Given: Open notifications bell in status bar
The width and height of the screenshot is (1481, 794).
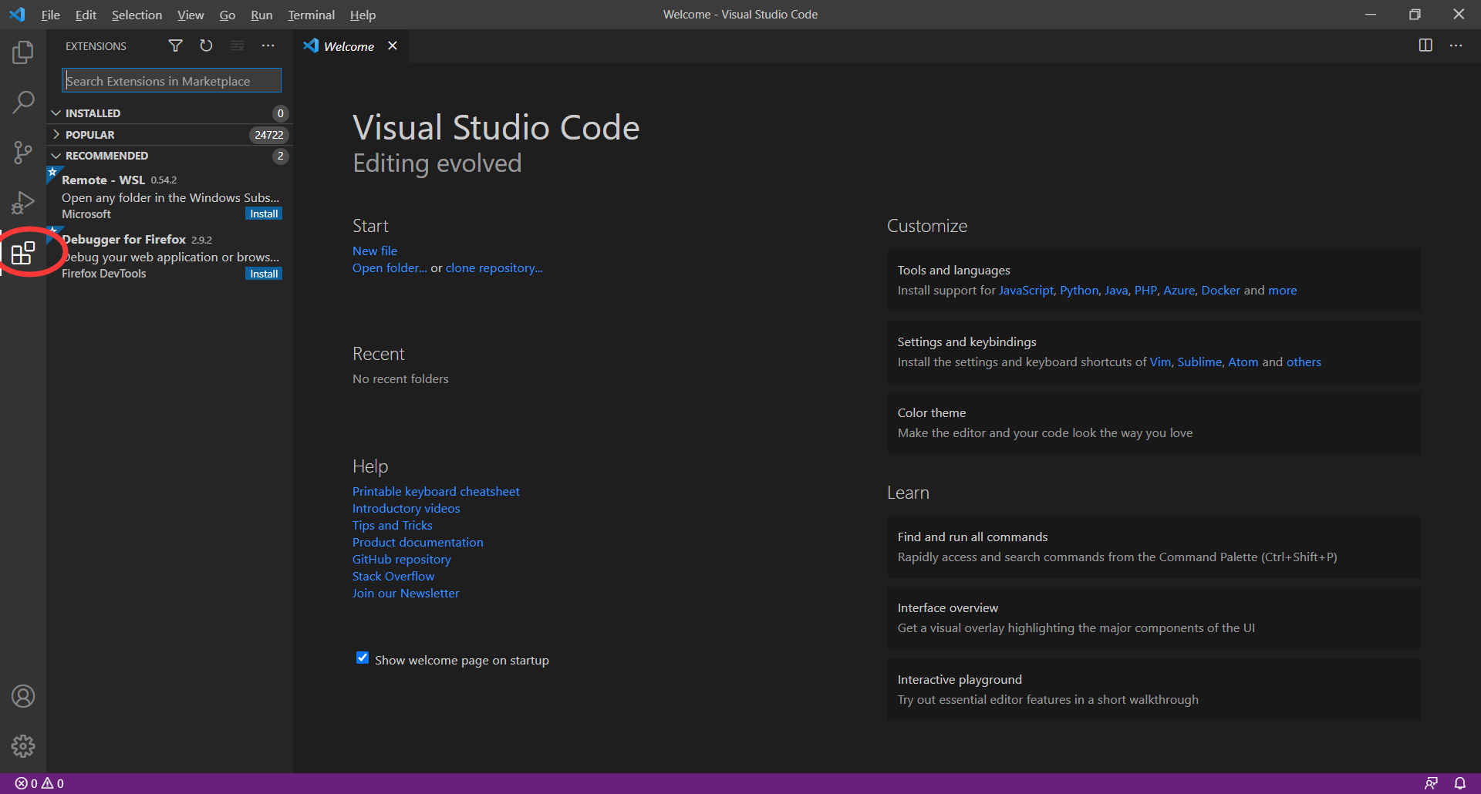Looking at the screenshot, I should click(x=1459, y=783).
